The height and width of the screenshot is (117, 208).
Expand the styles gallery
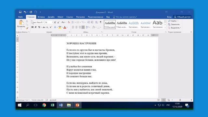point(165,28)
